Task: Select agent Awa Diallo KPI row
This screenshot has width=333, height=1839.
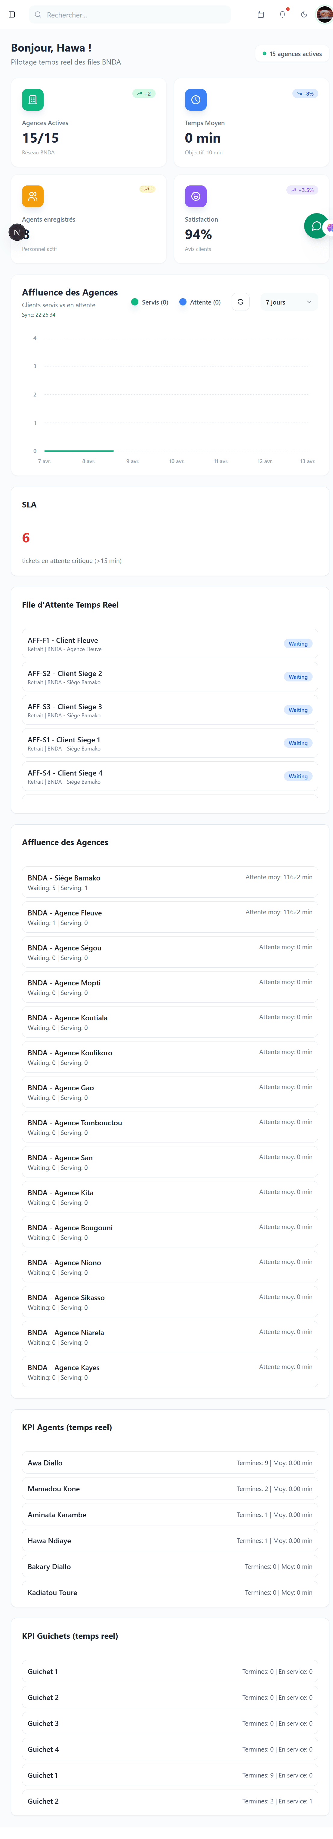Action: point(170,1463)
